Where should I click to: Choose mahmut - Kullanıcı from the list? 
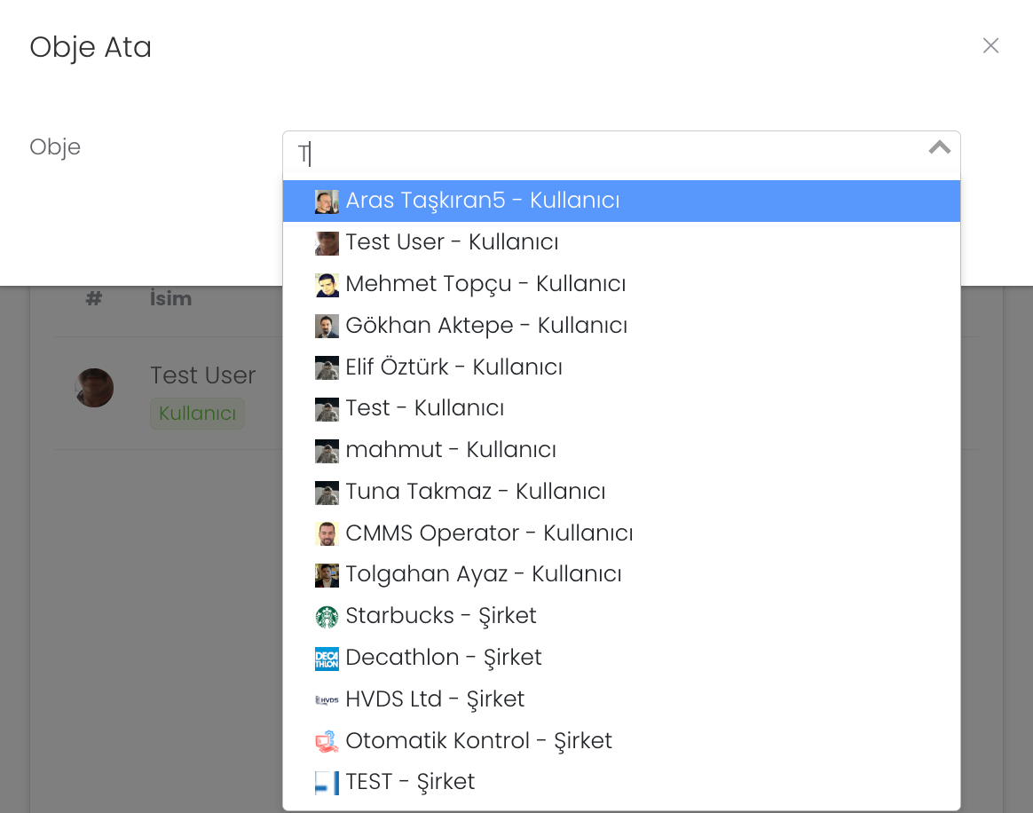[450, 450]
